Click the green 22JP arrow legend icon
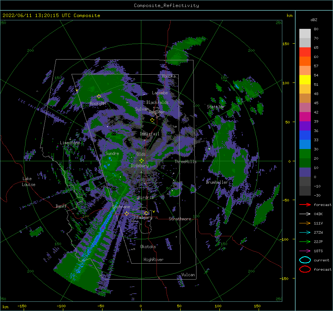 tap(305, 241)
